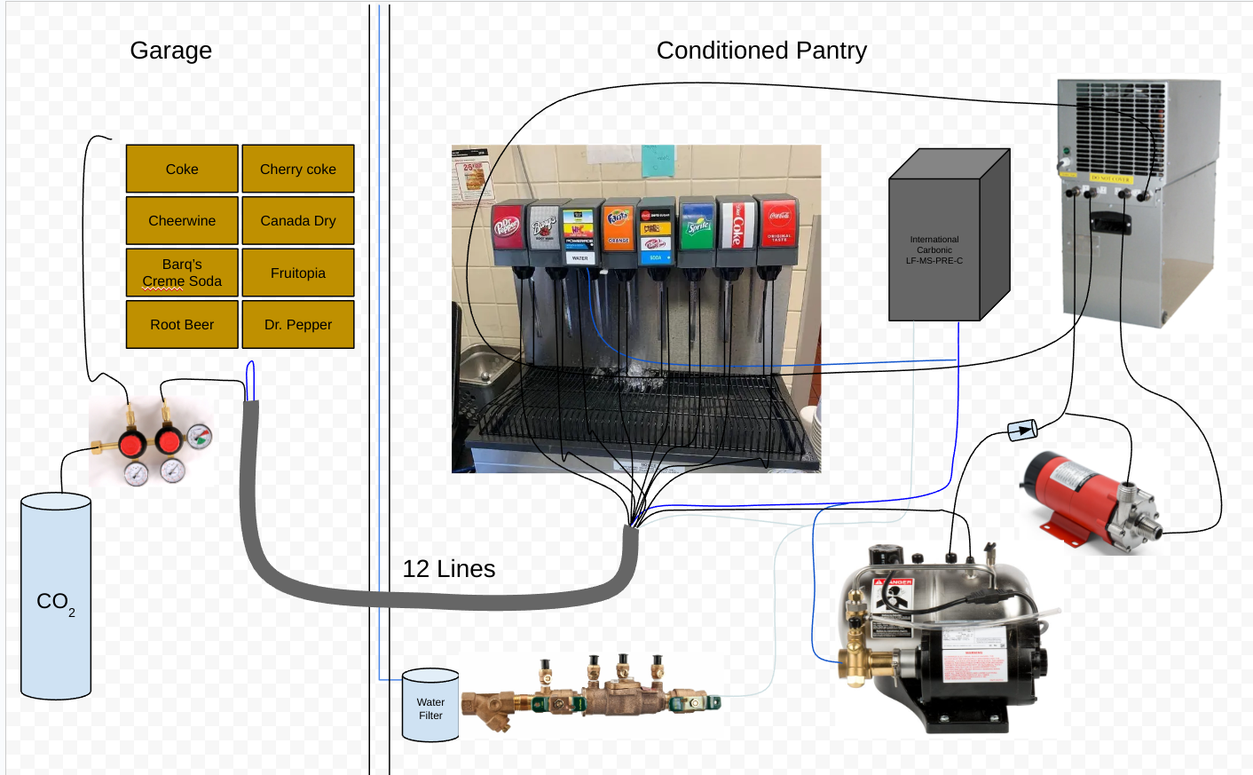The image size is (1253, 775).
Task: Select the CO2 tank cylinder shape
Action: pos(56,597)
